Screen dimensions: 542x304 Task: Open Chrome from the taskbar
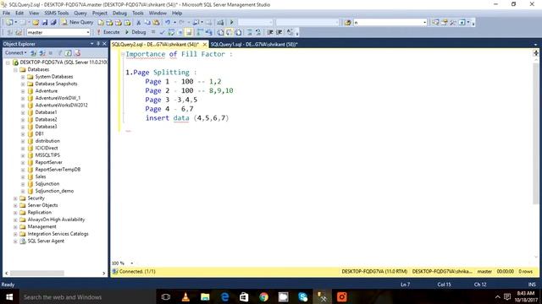coord(263,296)
